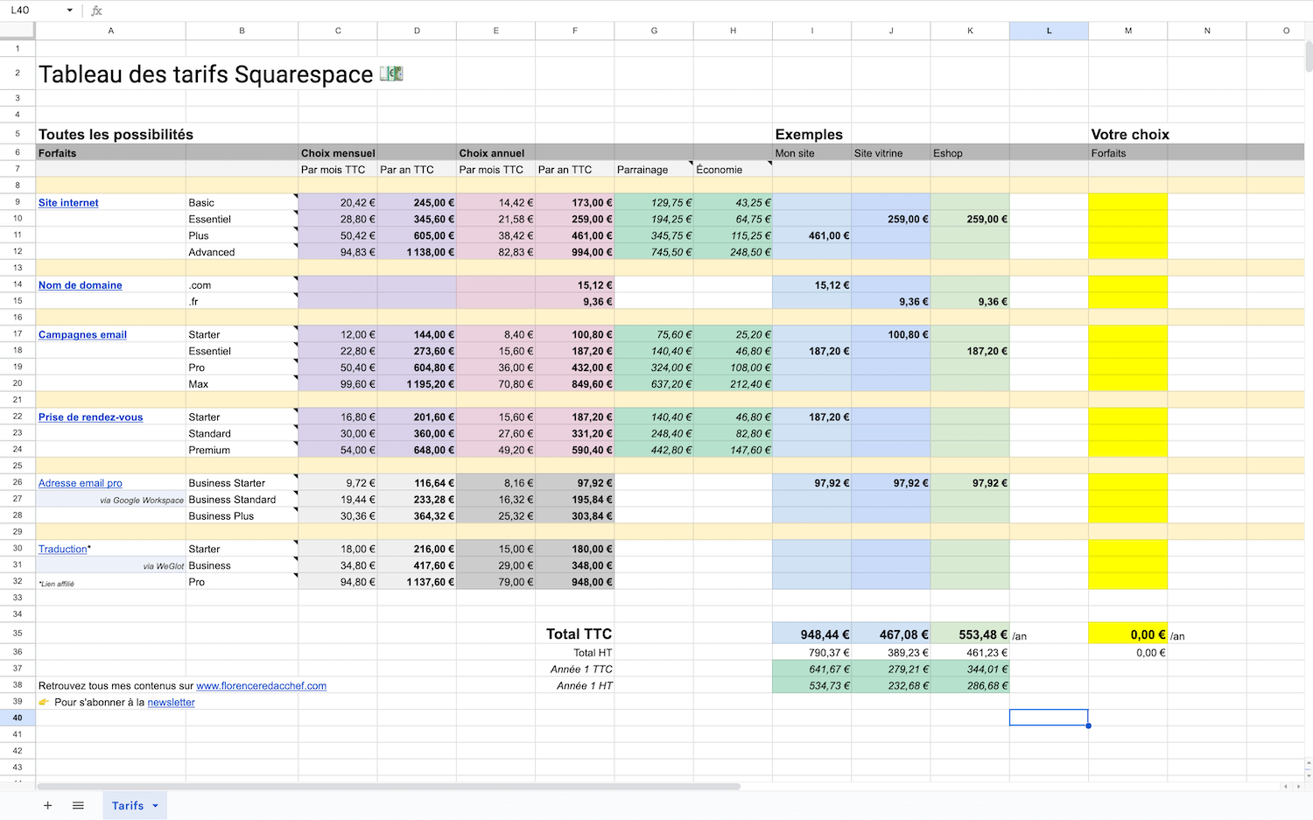
Task: Select the Site vitrine header cell
Action: (890, 153)
